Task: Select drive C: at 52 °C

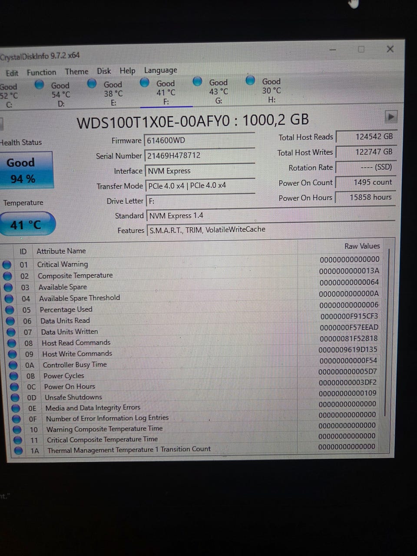Action: pos(9,95)
